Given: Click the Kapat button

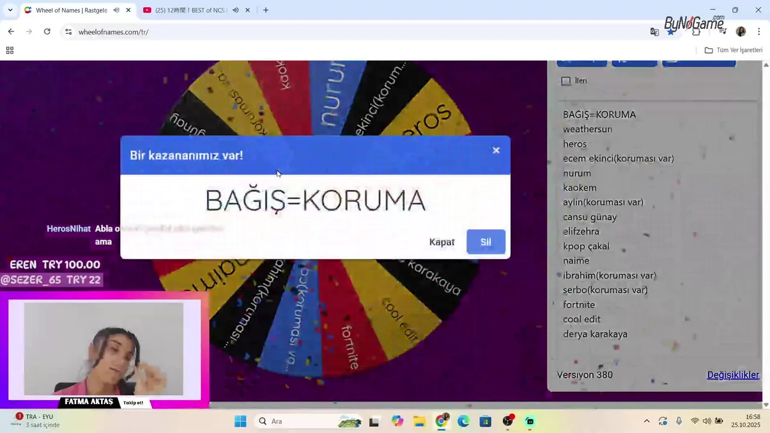Looking at the screenshot, I should coord(442,242).
